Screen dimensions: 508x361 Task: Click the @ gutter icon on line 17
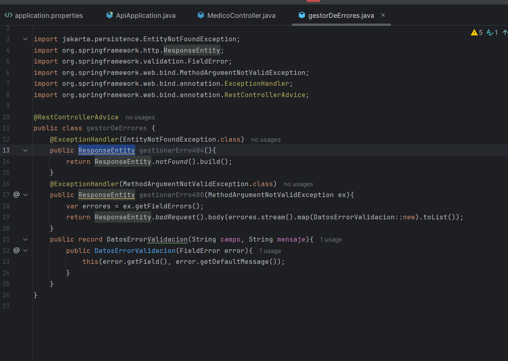point(17,195)
